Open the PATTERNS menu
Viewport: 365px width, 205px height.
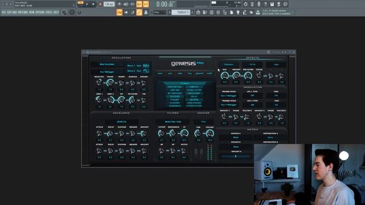click(23, 12)
